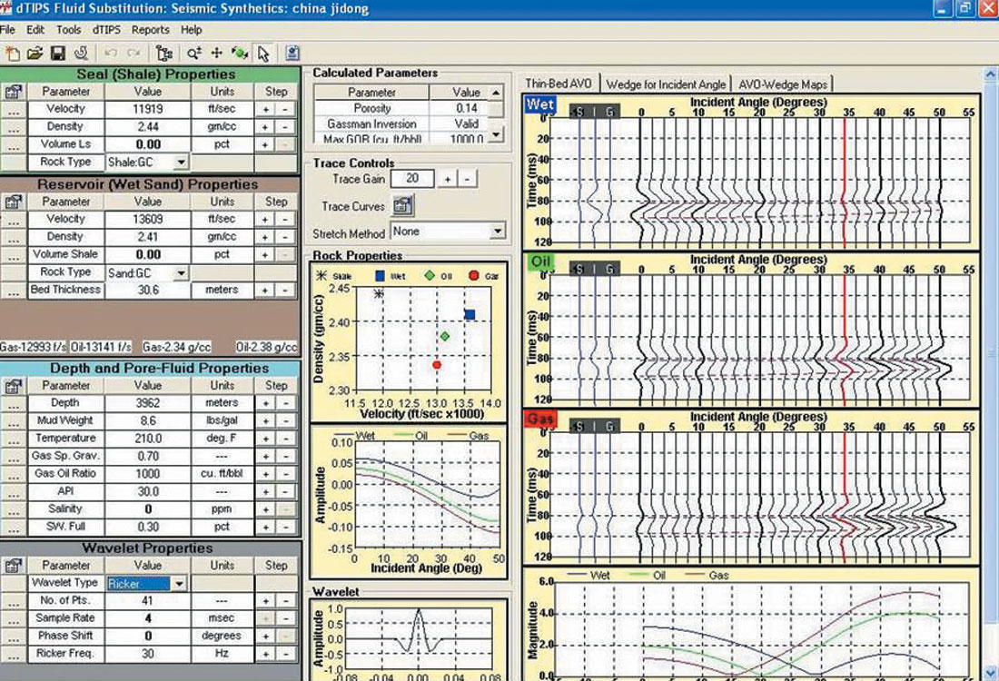
Task: Switch to the AVO-Wedge Maps tab
Action: tap(783, 84)
